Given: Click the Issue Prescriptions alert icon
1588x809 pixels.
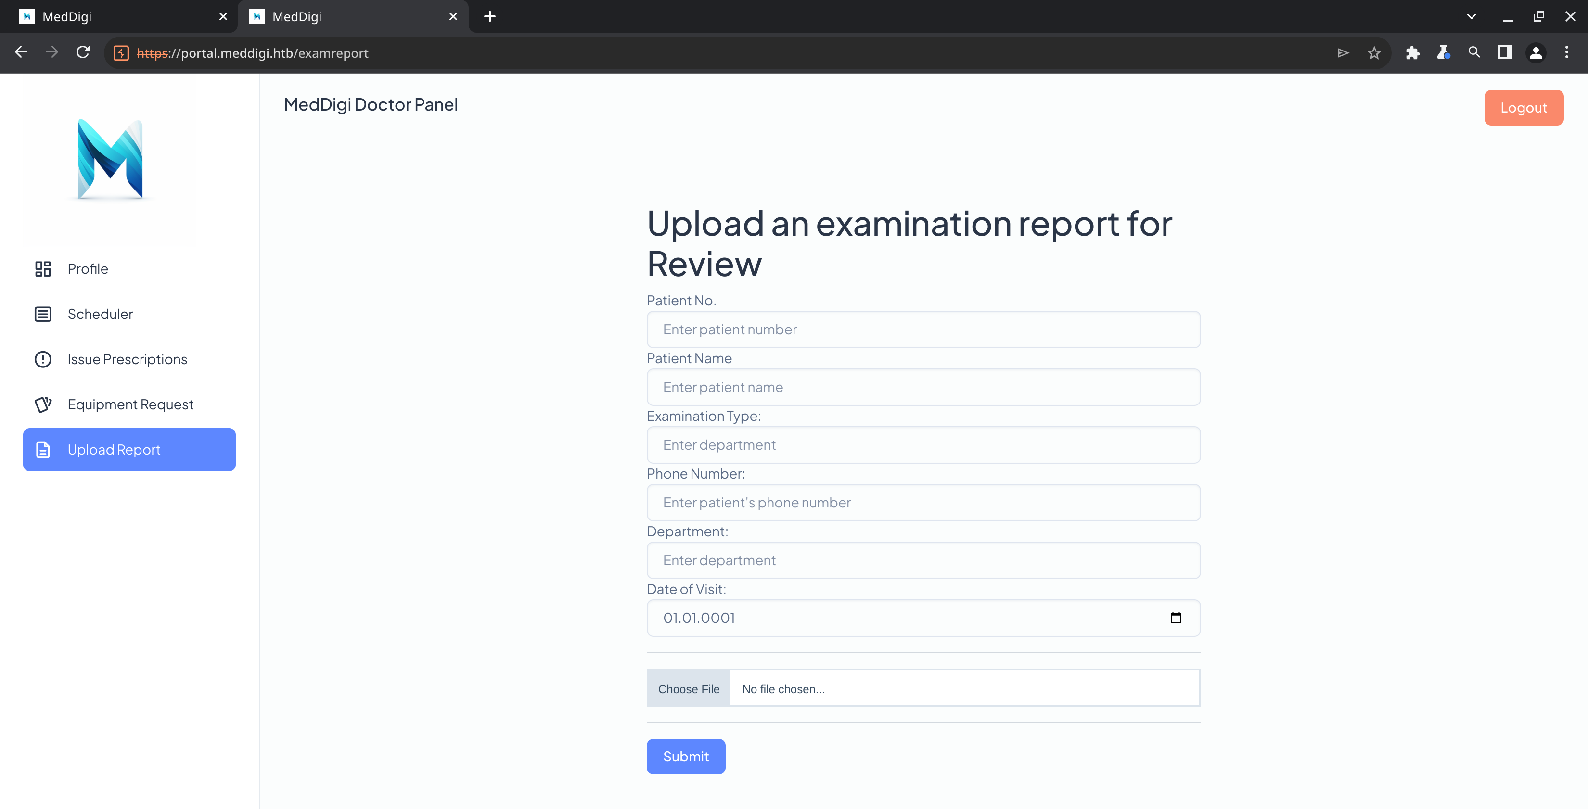Looking at the screenshot, I should (x=42, y=359).
